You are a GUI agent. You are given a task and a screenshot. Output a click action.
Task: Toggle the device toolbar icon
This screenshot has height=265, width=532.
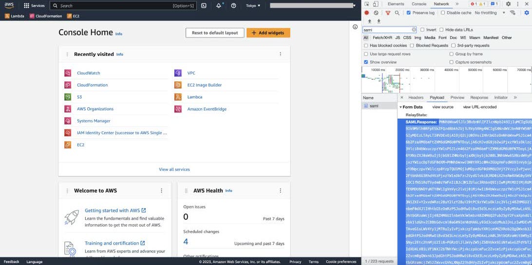point(376,4)
